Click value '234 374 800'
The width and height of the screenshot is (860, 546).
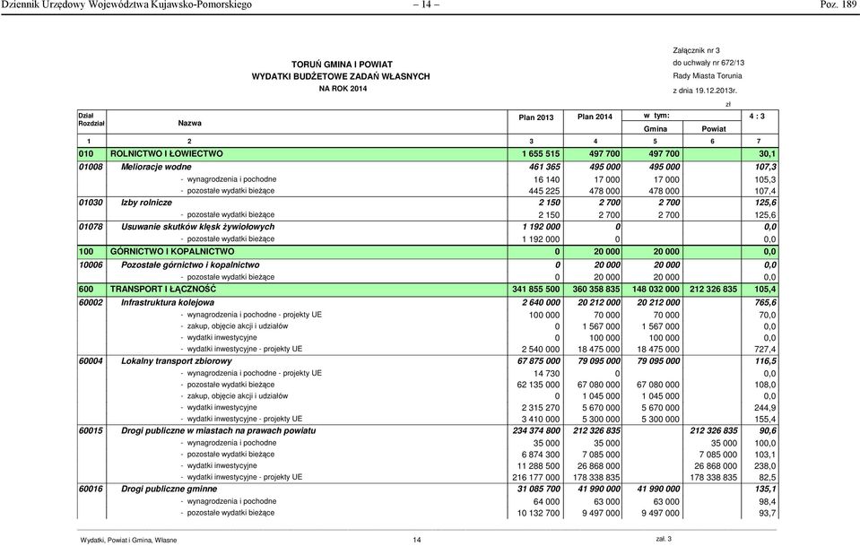point(536,430)
